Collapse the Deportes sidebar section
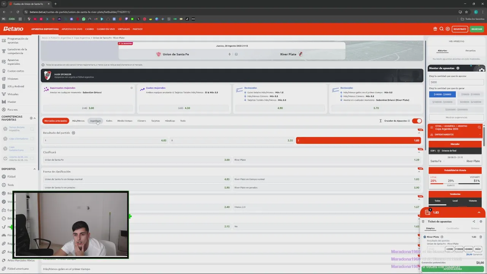This screenshot has height=274, width=487. [35, 169]
